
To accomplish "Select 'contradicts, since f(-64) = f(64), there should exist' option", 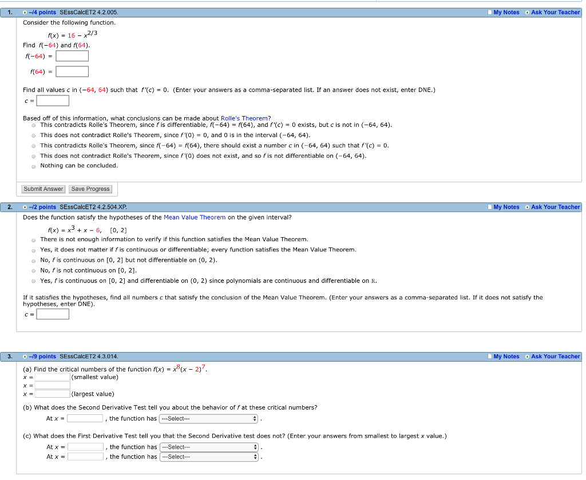I will click(x=34, y=146).
